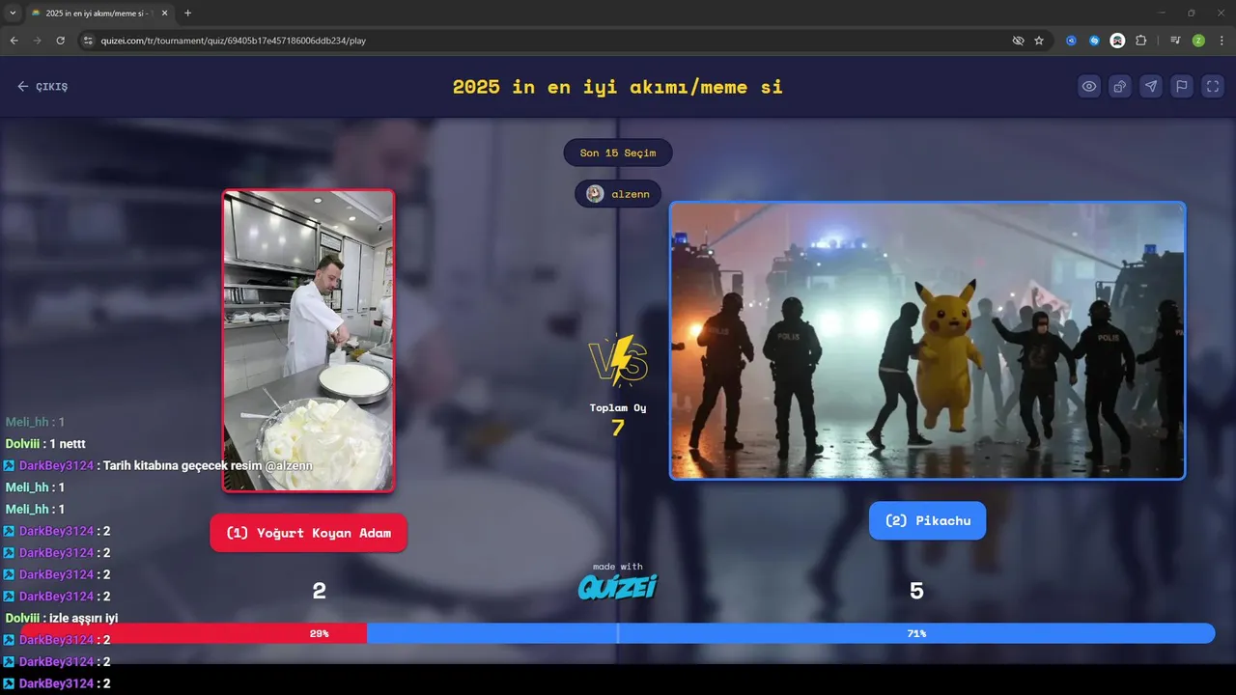Click the chat message 'Dolviii : 1 nettt'
The width and height of the screenshot is (1236, 695).
click(x=45, y=444)
